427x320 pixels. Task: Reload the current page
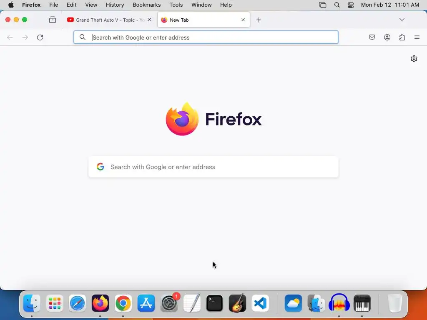tap(40, 37)
